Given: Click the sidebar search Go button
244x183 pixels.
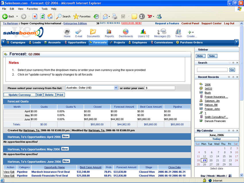Looking at the screenshot, I should pyautogui.click(x=232, y=70).
